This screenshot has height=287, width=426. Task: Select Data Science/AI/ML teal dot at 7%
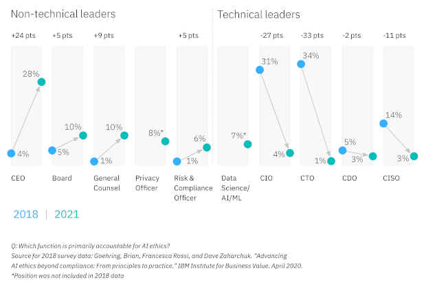[x=248, y=144]
